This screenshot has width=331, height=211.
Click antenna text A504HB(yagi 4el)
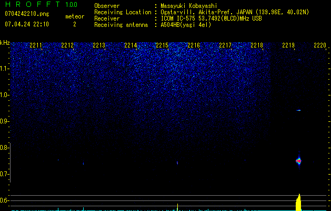186,25
